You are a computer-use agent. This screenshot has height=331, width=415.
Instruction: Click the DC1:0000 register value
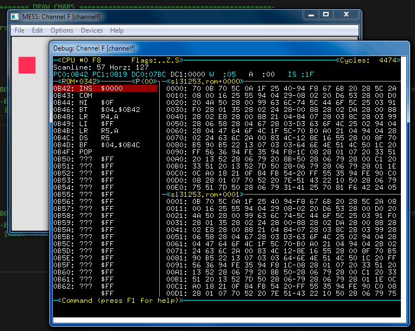click(187, 74)
